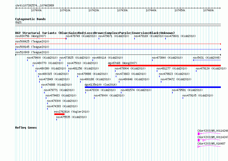Select nsv473949 (Kidd2010) variant
Viewport: 228px width, 161px height.
tap(54, 79)
